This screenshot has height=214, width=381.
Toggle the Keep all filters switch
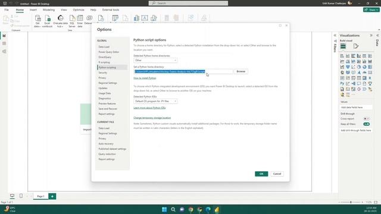pos(367,124)
